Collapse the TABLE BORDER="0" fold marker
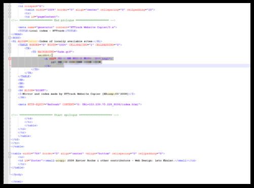Screen dimensions: 254x188 click(10, 45)
